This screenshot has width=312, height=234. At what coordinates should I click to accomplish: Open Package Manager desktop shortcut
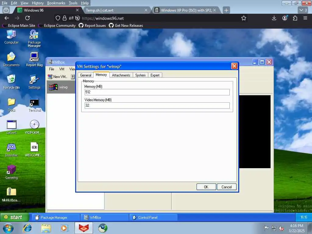pyautogui.click(x=34, y=38)
